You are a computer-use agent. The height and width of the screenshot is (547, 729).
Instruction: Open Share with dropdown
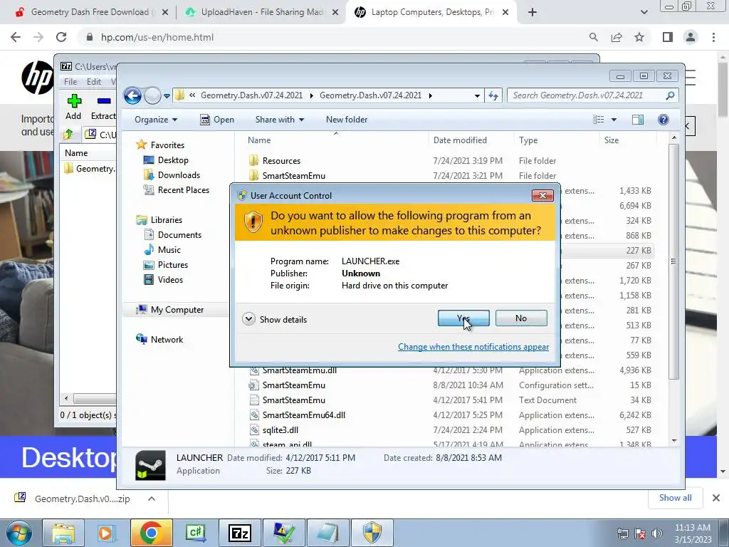279,120
